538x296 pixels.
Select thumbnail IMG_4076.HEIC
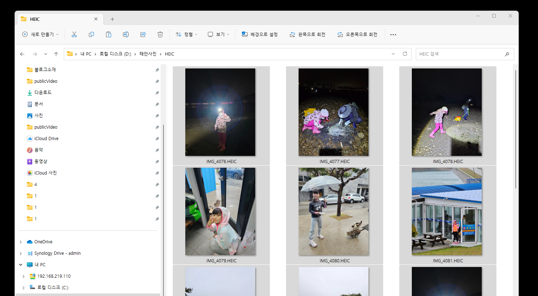221,115
